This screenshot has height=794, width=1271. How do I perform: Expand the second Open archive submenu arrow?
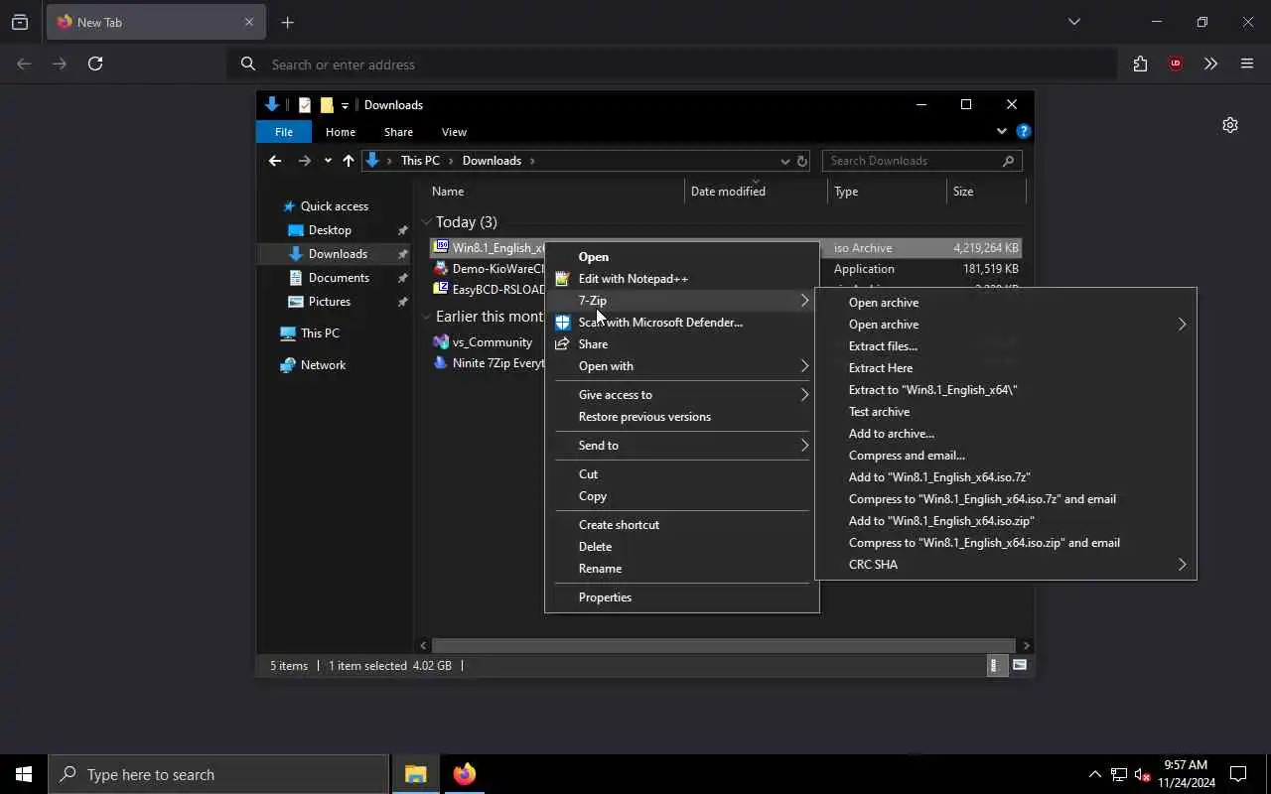point(1182,325)
